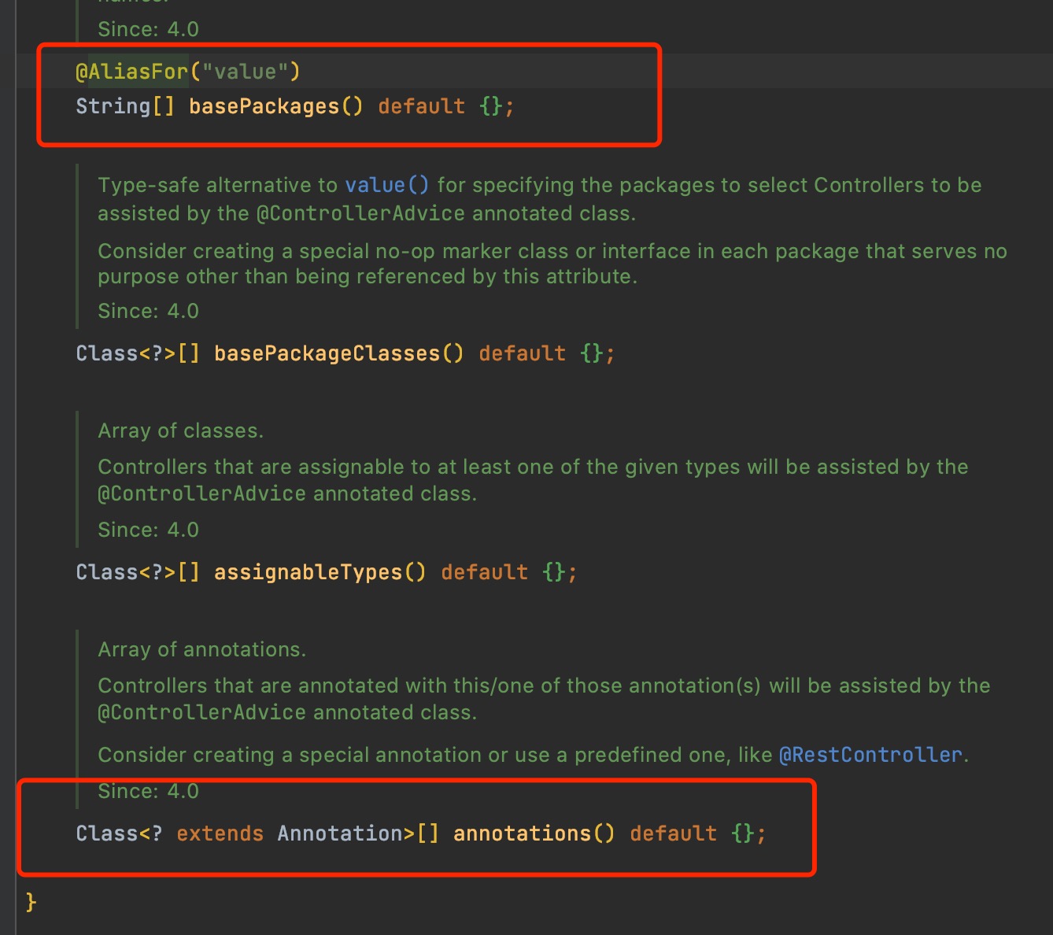Screen dimensions: 1053x935
Task: Click the "Array of annotations." doc line
Action: pyautogui.click(x=202, y=649)
